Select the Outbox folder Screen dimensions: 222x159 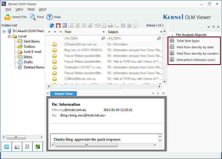[x=29, y=47]
